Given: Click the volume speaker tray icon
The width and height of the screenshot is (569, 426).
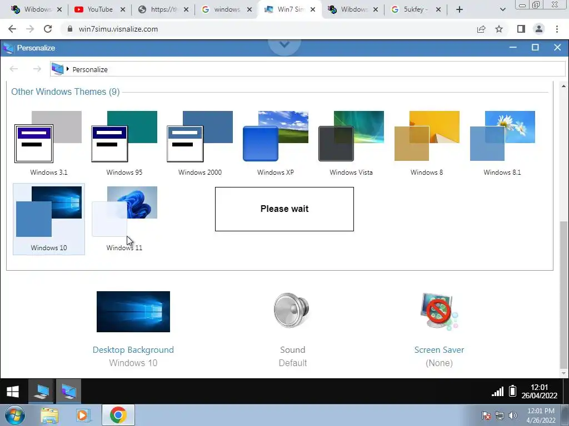Looking at the screenshot, I should point(513,415).
